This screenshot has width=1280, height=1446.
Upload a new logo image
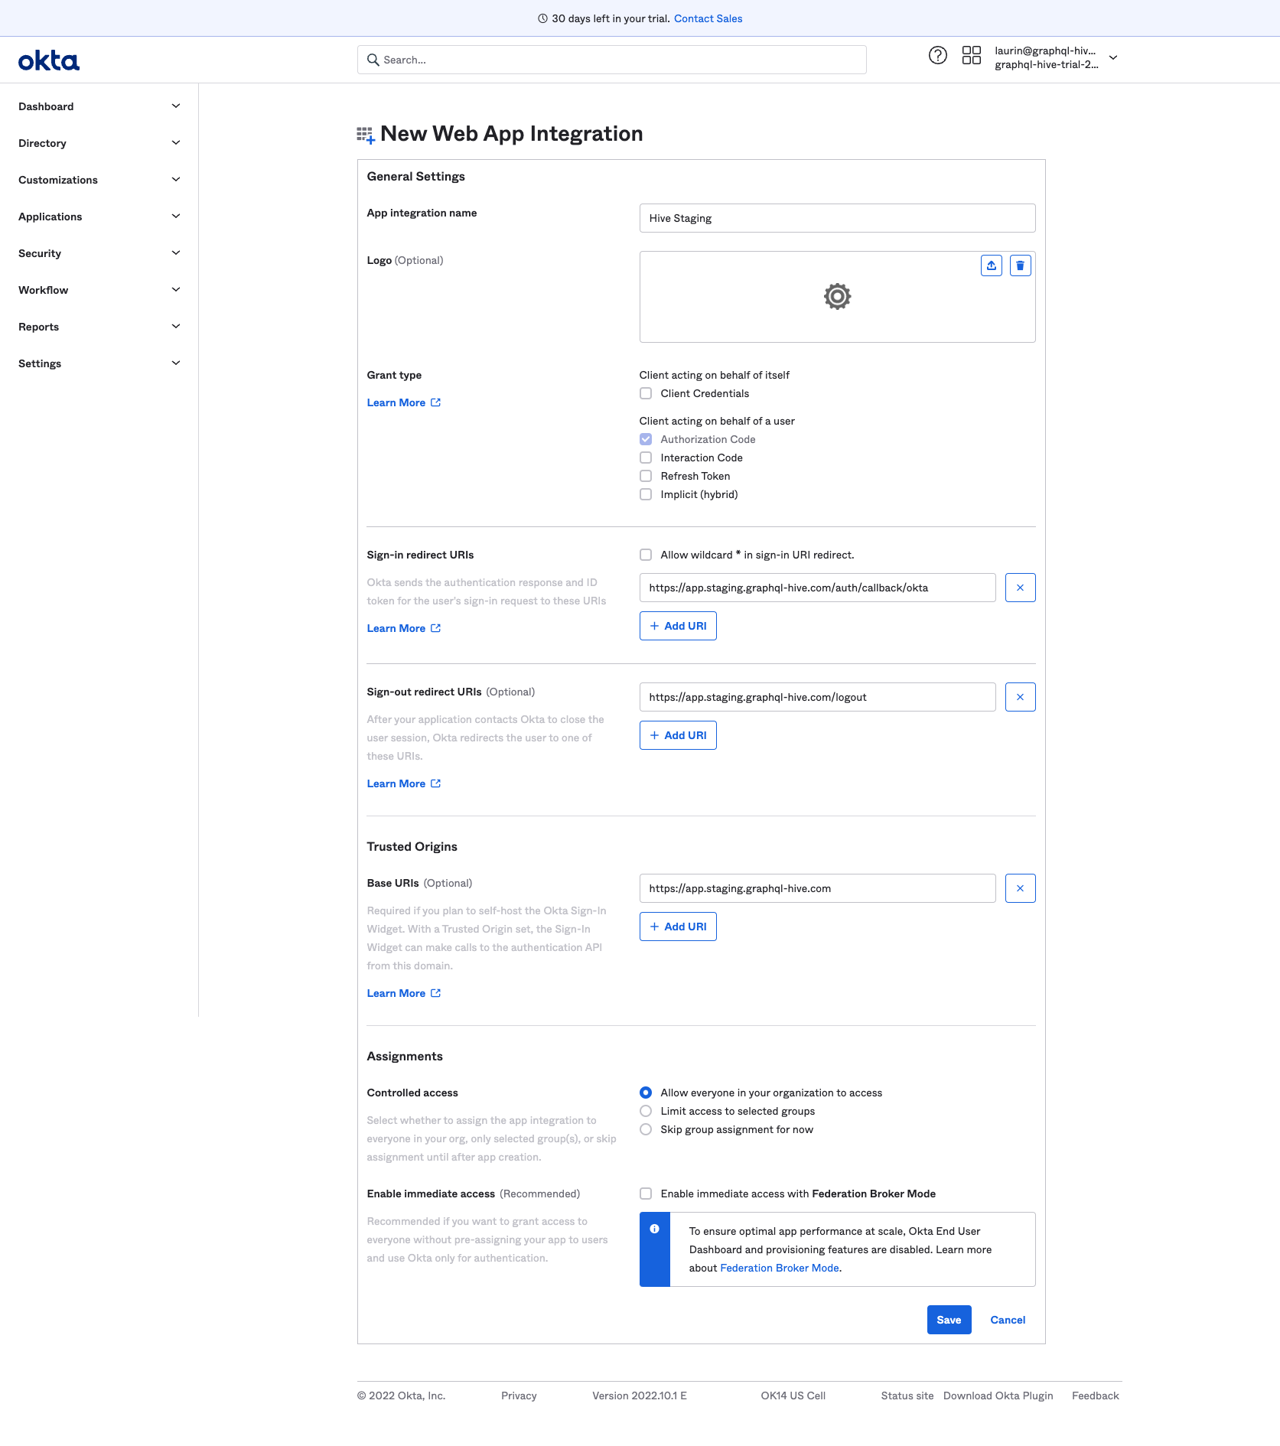click(x=991, y=265)
